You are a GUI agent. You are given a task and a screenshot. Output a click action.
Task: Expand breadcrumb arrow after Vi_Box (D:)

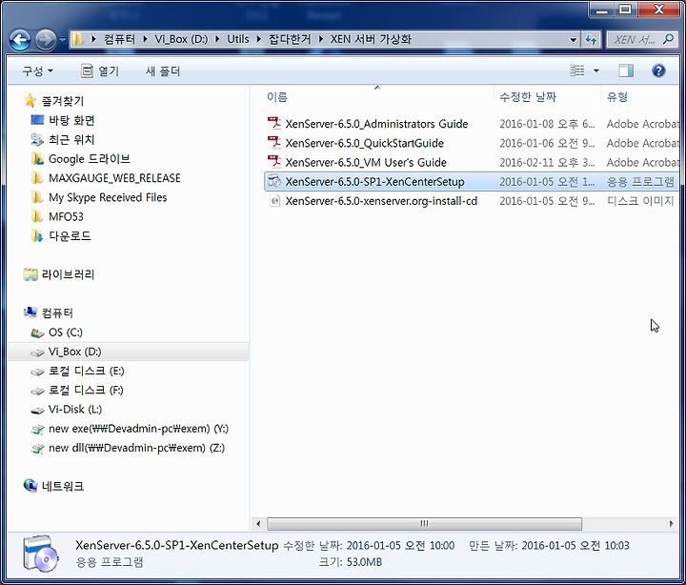(x=217, y=39)
